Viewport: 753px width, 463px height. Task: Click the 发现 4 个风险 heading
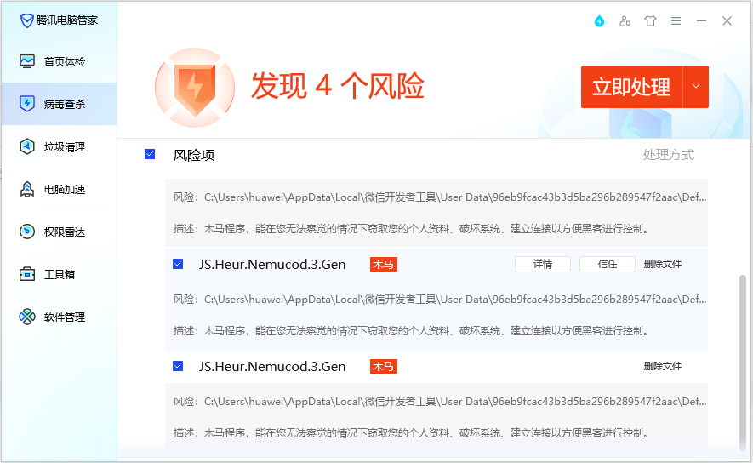(x=338, y=87)
